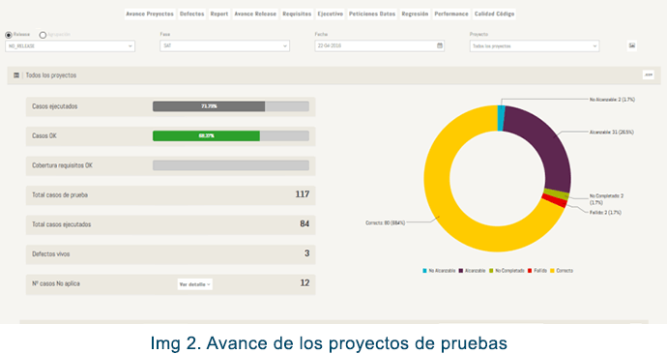The width and height of the screenshot is (667, 354).
Task: Go to the Calidad Código tab
Action: pos(494,15)
